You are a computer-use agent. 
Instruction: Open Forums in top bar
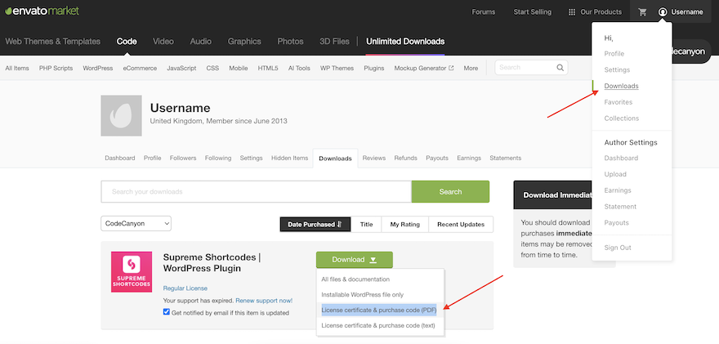[x=484, y=12]
